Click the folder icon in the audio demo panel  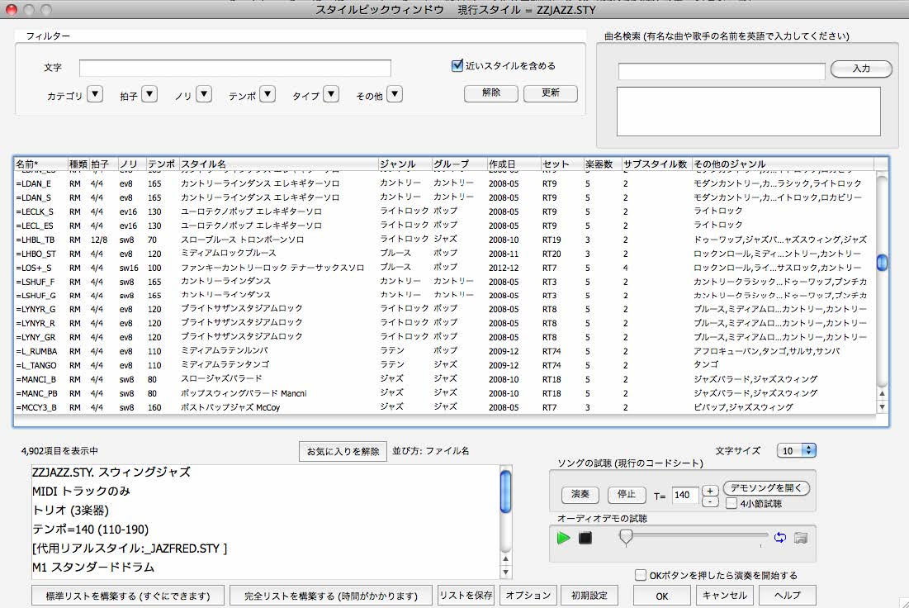[x=800, y=538]
